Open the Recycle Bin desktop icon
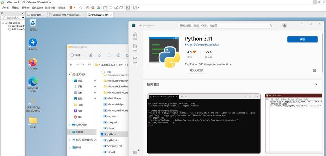Image resolution: width=326 pixels, height=156 pixels. tap(33, 25)
